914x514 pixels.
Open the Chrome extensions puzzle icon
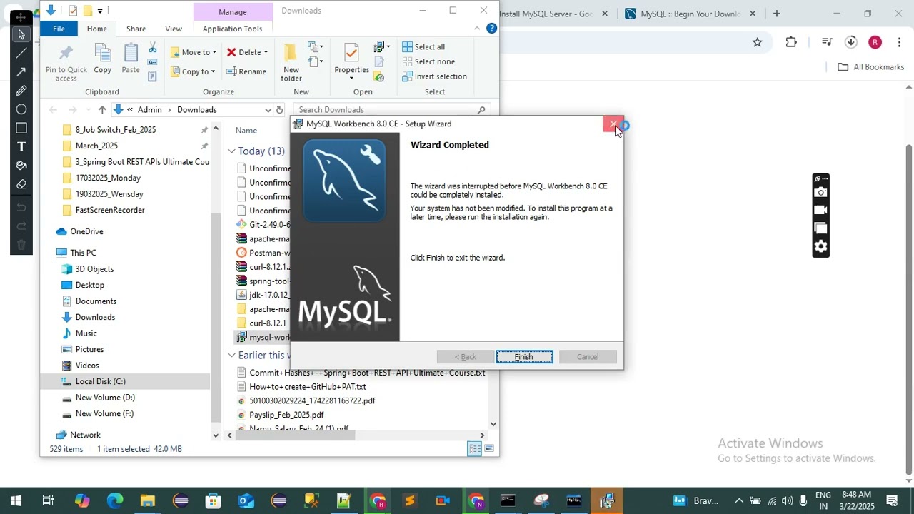(x=791, y=42)
